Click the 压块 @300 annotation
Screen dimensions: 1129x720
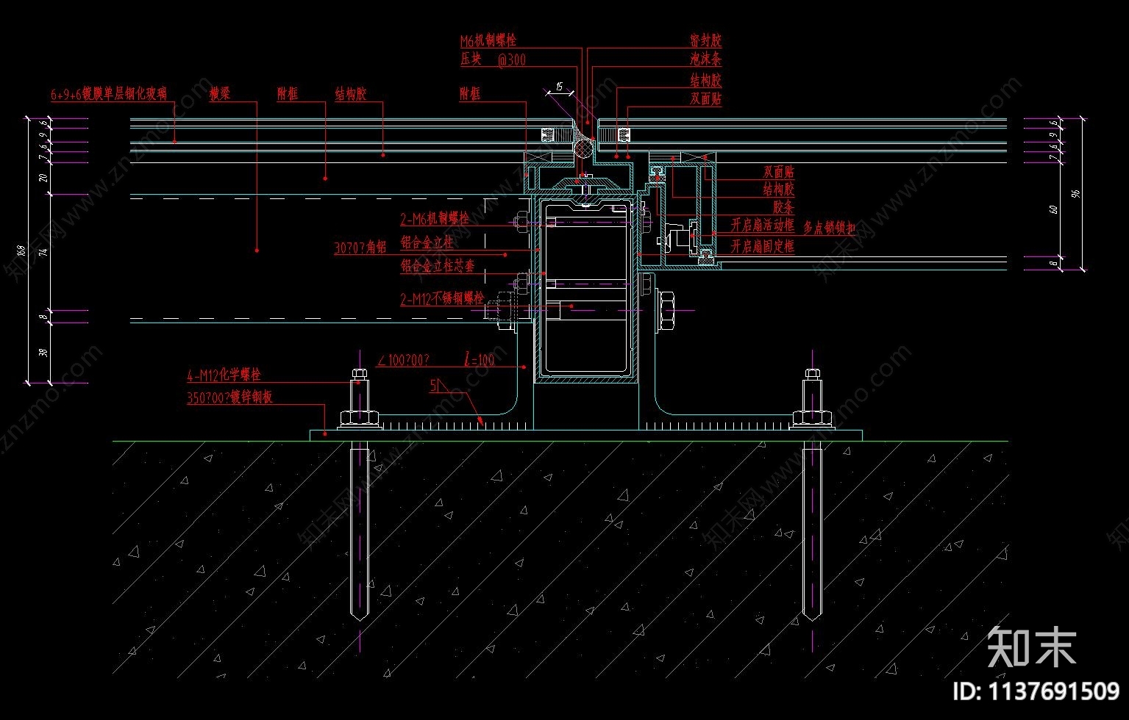coord(494,60)
